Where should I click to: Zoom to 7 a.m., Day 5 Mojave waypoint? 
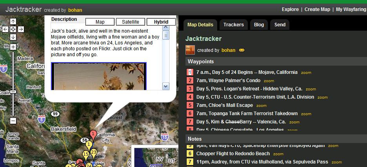(306, 72)
